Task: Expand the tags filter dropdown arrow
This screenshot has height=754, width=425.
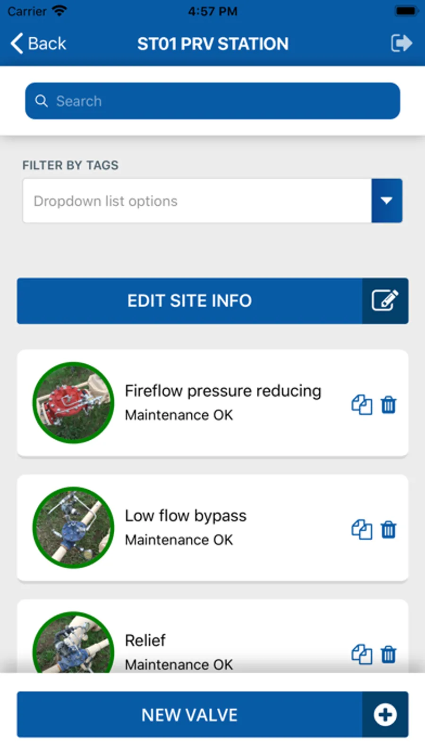Action: pyautogui.click(x=387, y=201)
